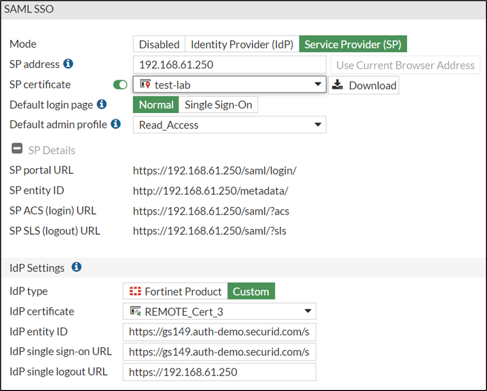Collapse the SP Details section
Screen dimensions: 487x391
pyautogui.click(x=16, y=150)
